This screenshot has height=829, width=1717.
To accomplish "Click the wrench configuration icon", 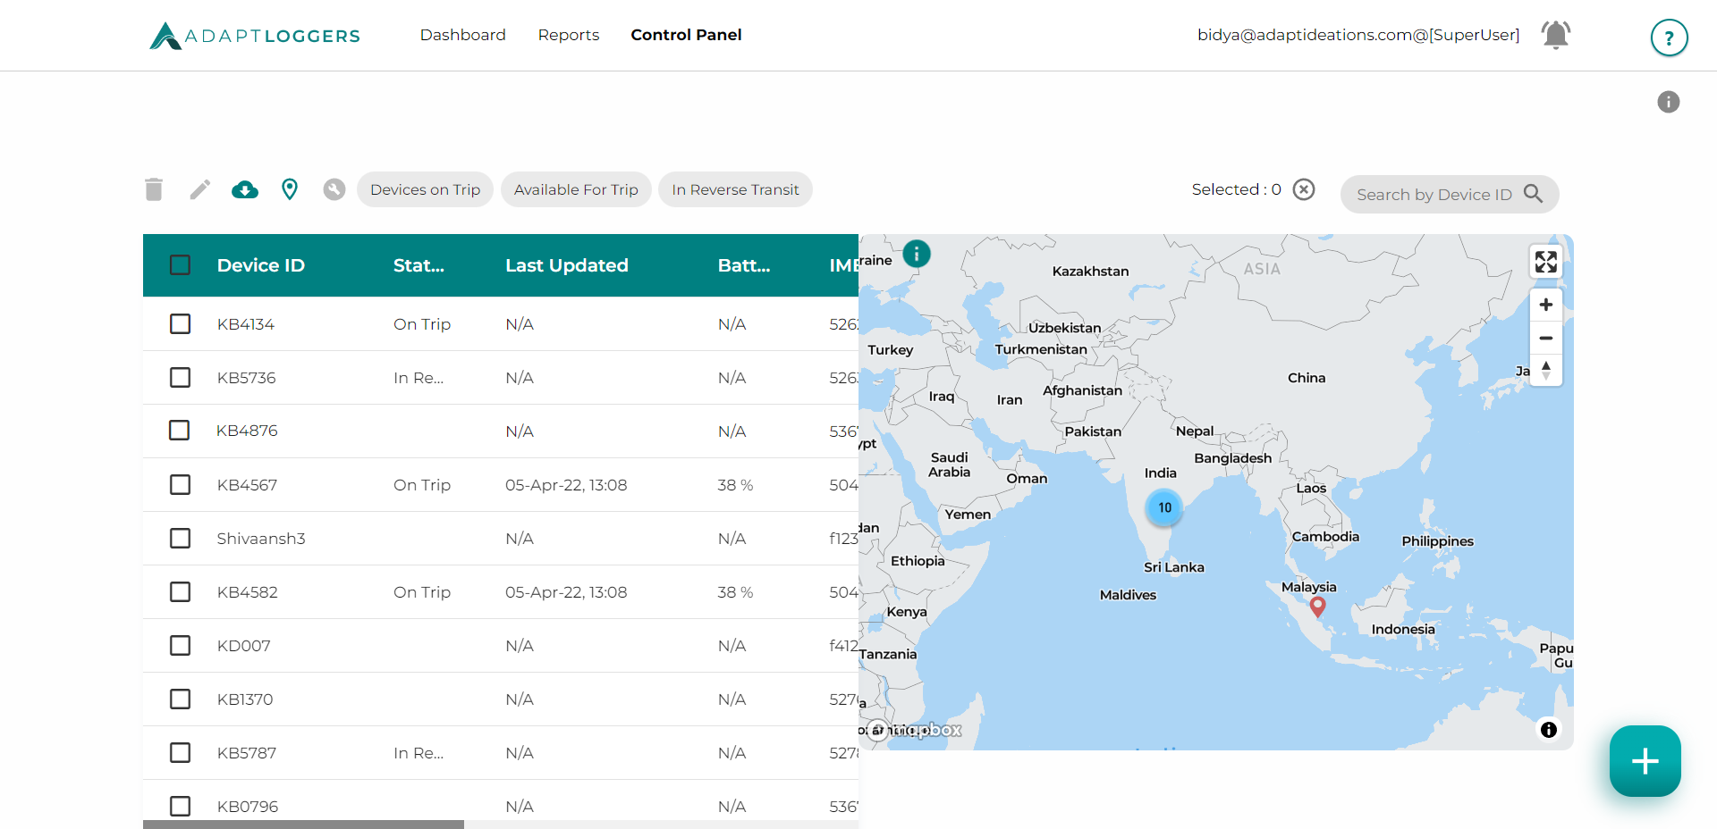I will (334, 189).
